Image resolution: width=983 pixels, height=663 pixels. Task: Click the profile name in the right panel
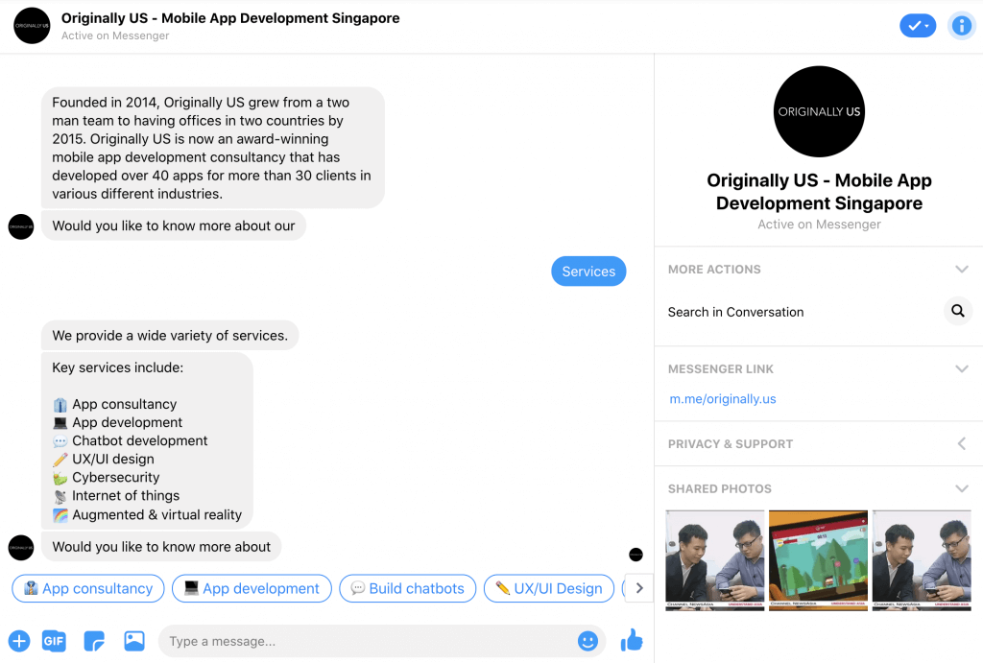tap(819, 192)
